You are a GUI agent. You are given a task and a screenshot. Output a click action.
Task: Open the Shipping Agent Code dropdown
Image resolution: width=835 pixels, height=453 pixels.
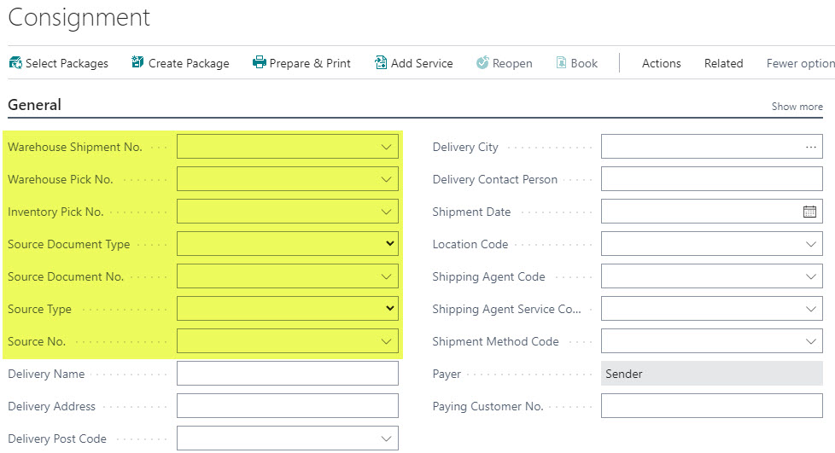point(810,276)
